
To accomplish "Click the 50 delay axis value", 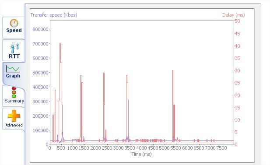I will [x=237, y=21].
